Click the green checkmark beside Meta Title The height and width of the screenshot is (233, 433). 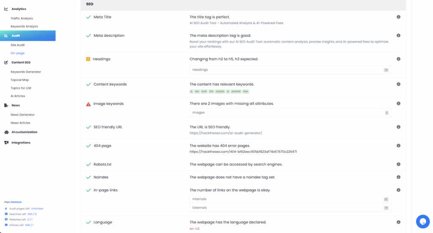coord(88,17)
